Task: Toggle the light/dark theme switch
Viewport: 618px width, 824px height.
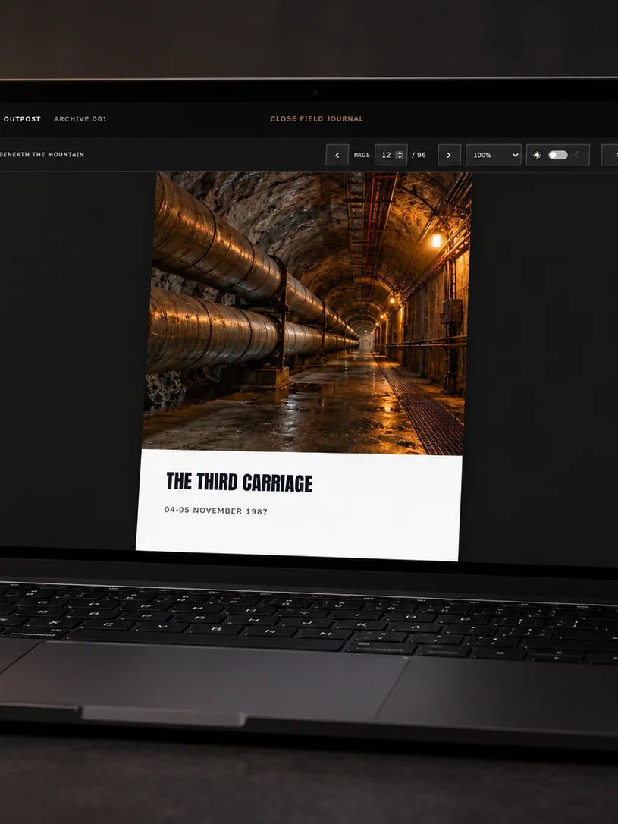Action: 558,155
